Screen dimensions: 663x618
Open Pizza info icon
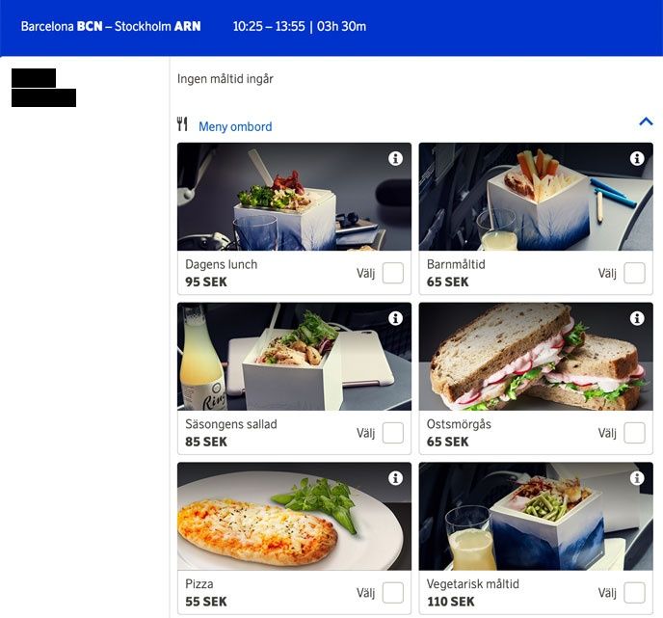click(395, 478)
